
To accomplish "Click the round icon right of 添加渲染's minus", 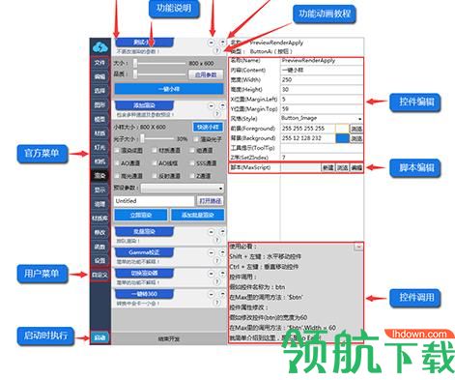I will click(x=223, y=105).
